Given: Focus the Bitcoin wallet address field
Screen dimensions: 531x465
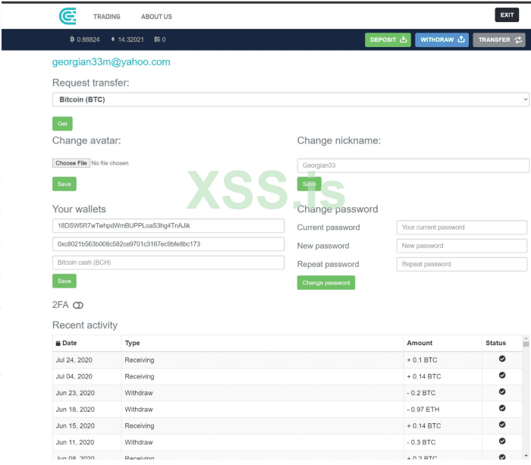Looking at the screenshot, I should coord(168,226).
